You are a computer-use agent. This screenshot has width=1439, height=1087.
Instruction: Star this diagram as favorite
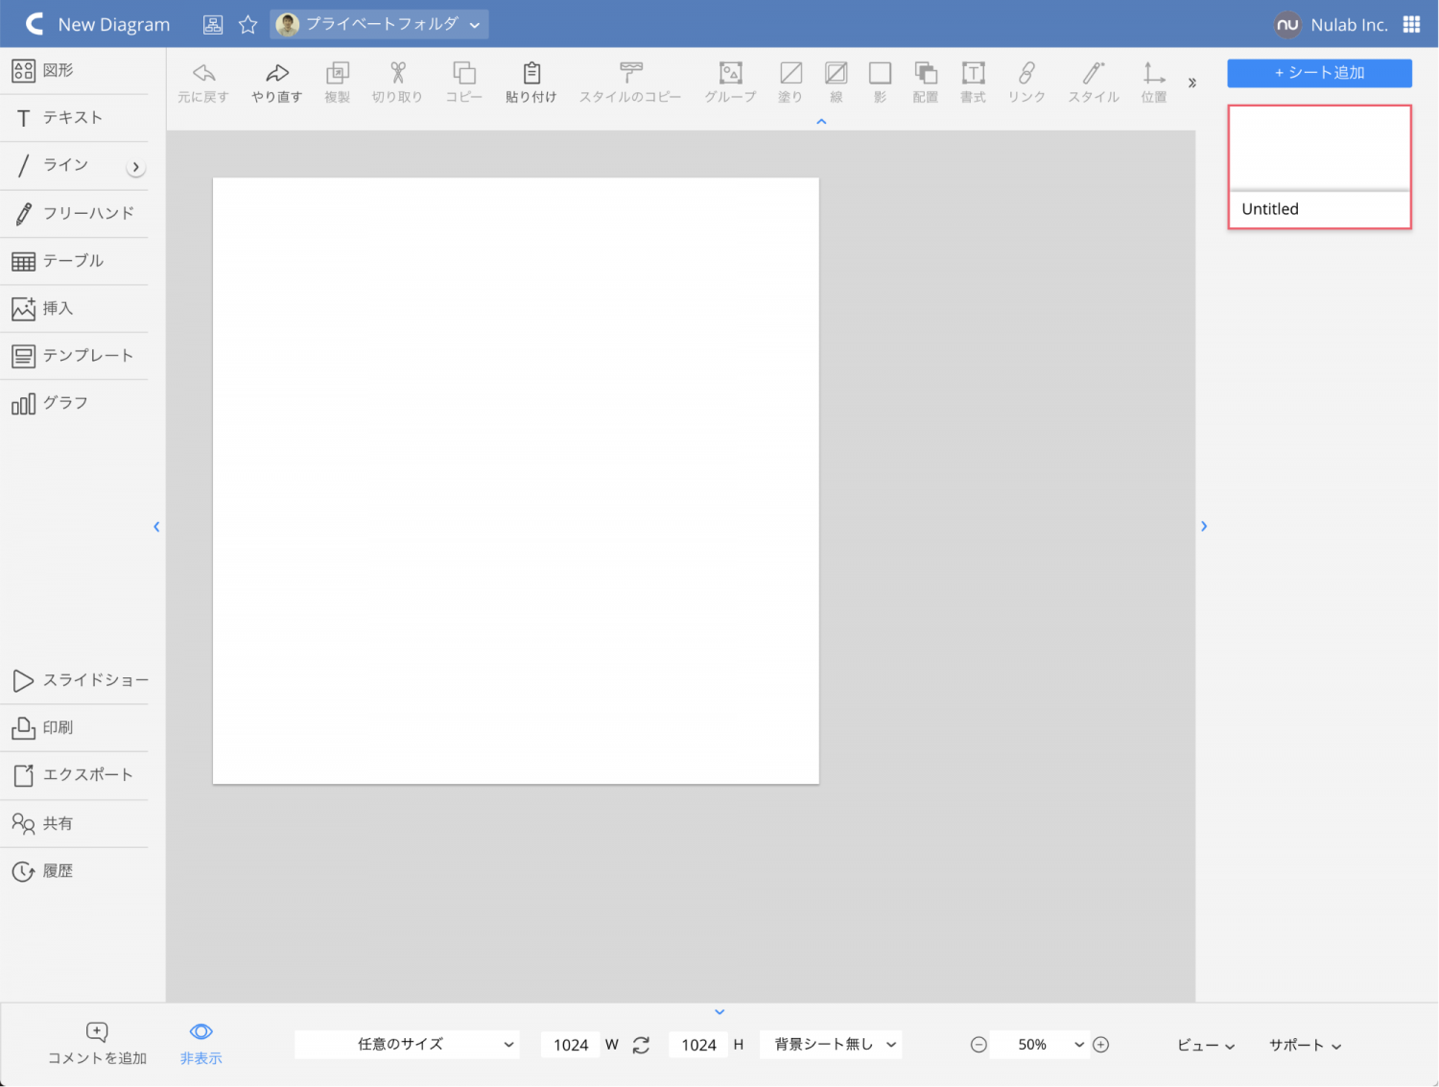(248, 25)
